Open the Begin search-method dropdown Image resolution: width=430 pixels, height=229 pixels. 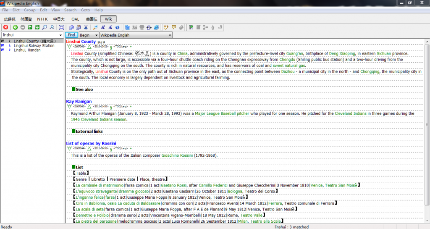click(89, 35)
